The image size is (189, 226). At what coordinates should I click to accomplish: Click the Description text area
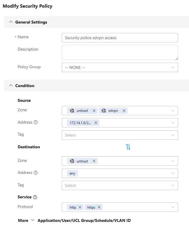coord(120,52)
